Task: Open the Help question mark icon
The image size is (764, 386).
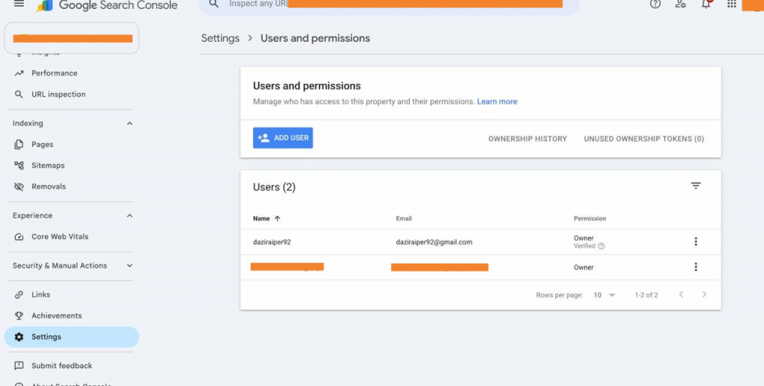Action: coord(655,4)
